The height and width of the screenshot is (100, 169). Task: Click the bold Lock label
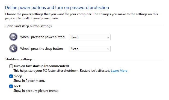coord(17,86)
